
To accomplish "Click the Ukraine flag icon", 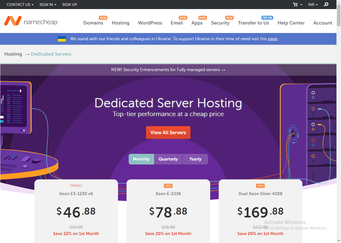I will click(x=62, y=39).
